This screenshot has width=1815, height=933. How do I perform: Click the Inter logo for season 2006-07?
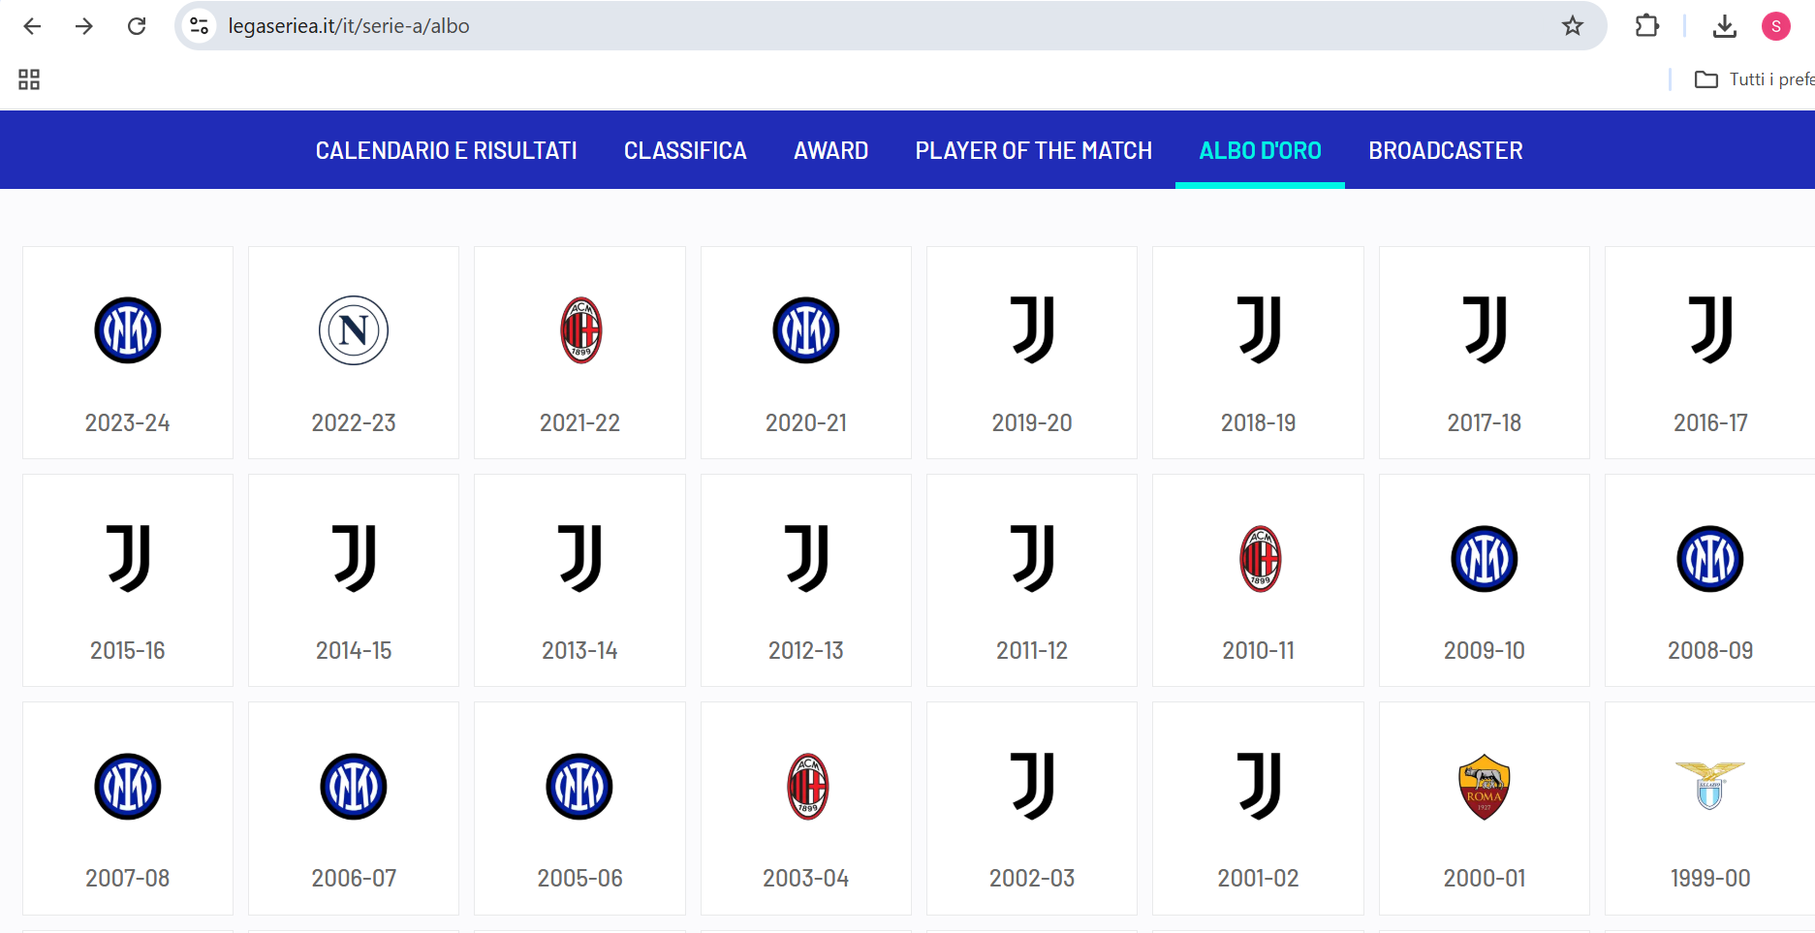pyautogui.click(x=354, y=786)
